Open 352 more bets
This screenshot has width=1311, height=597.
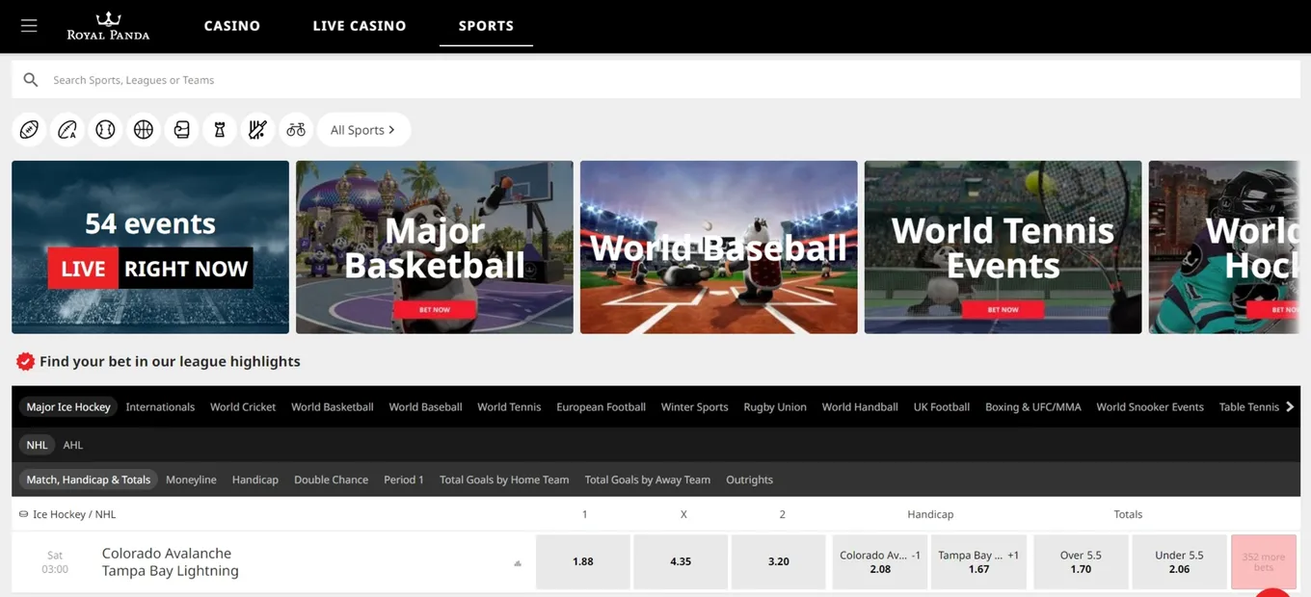[x=1264, y=561]
